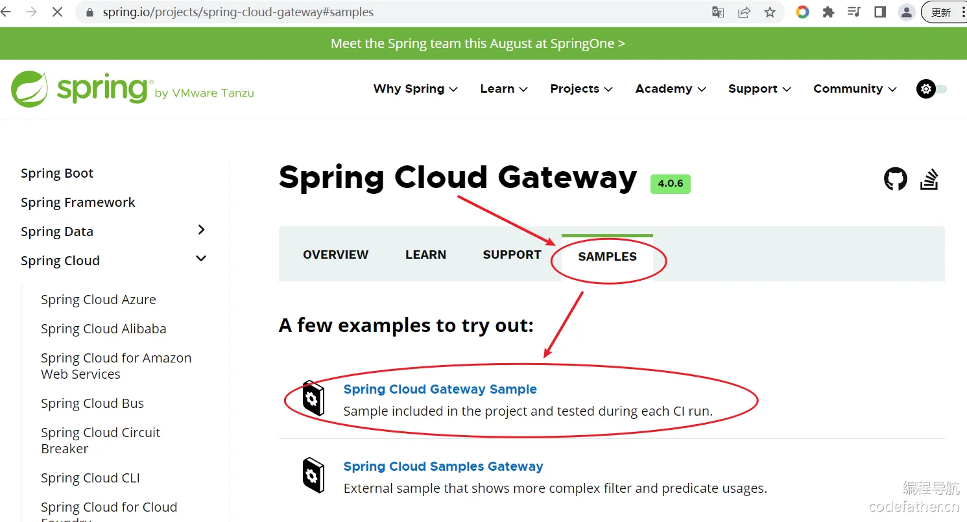
Task: Click the browser address bar URL
Action: coord(238,12)
